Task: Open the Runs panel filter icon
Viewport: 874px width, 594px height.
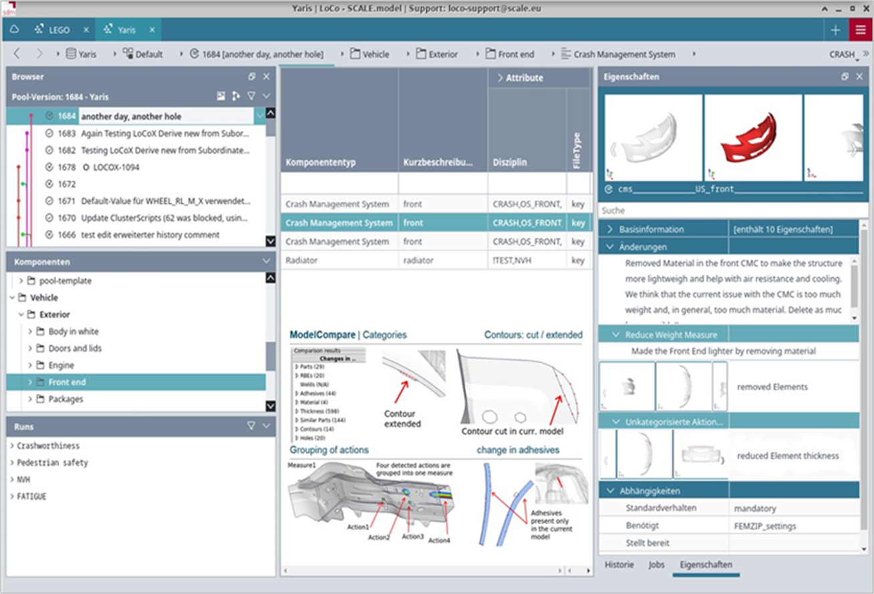Action: [251, 426]
